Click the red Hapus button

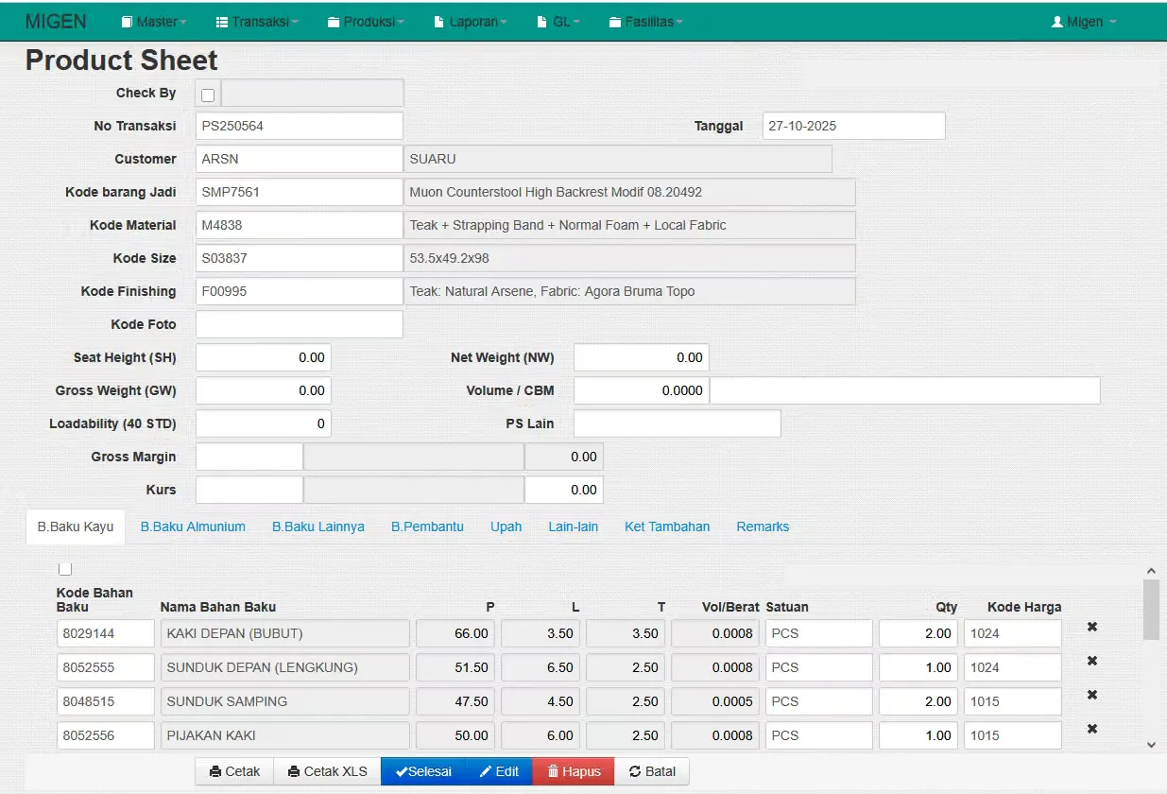(574, 771)
